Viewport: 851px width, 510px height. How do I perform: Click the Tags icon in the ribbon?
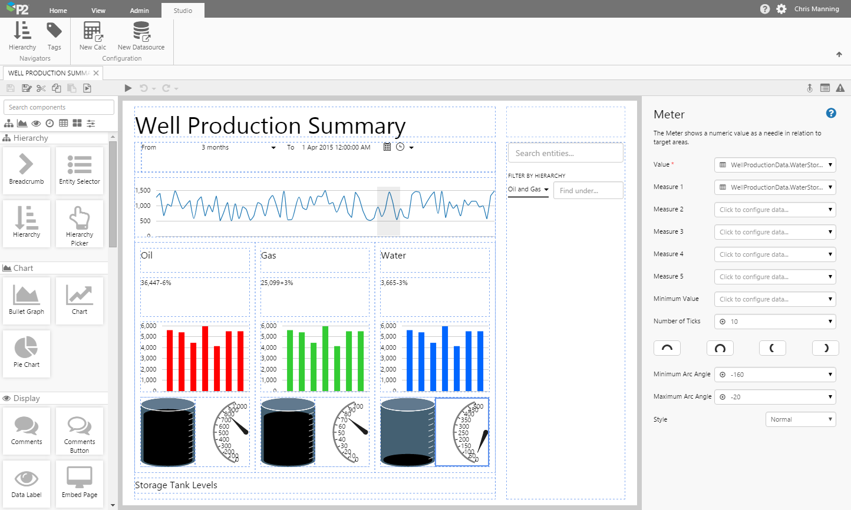54,35
